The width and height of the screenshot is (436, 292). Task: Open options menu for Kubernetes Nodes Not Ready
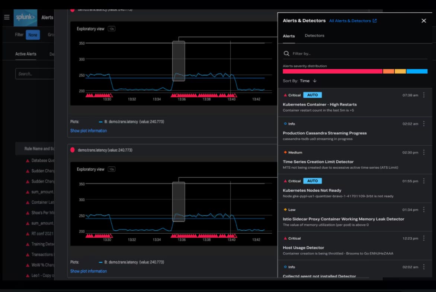pyautogui.click(x=424, y=181)
